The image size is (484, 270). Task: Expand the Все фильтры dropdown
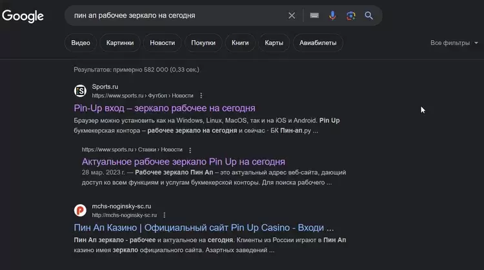454,43
